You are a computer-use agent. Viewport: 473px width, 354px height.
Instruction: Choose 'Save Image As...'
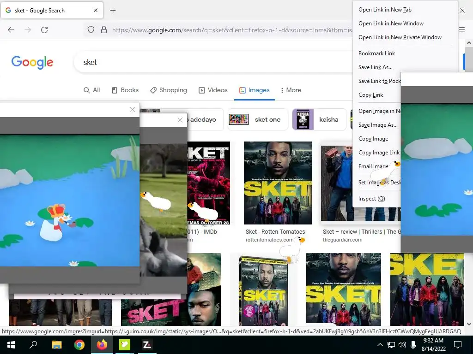pyautogui.click(x=377, y=125)
